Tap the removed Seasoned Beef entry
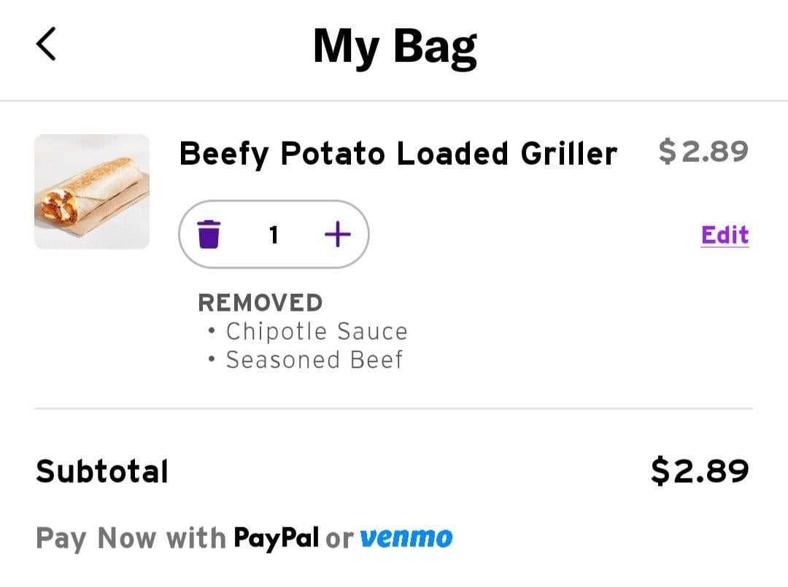Viewport: 788px width, 587px height. pyautogui.click(x=314, y=360)
